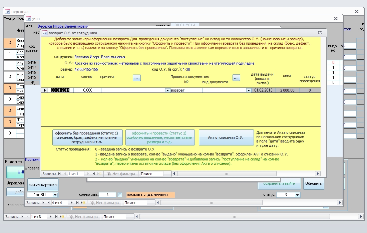
Task: Expand 'вид документа' combo box
Action: 248,90
